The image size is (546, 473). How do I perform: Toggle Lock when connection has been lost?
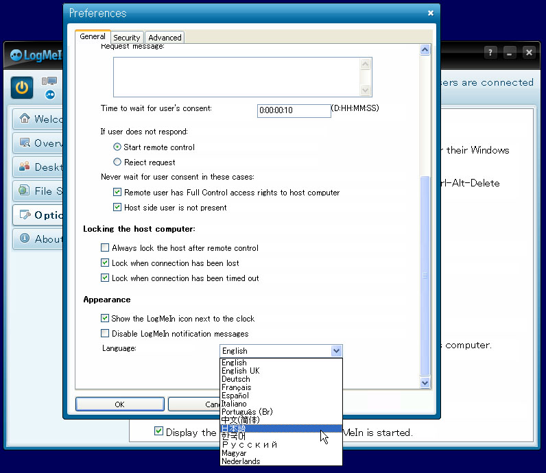point(105,263)
